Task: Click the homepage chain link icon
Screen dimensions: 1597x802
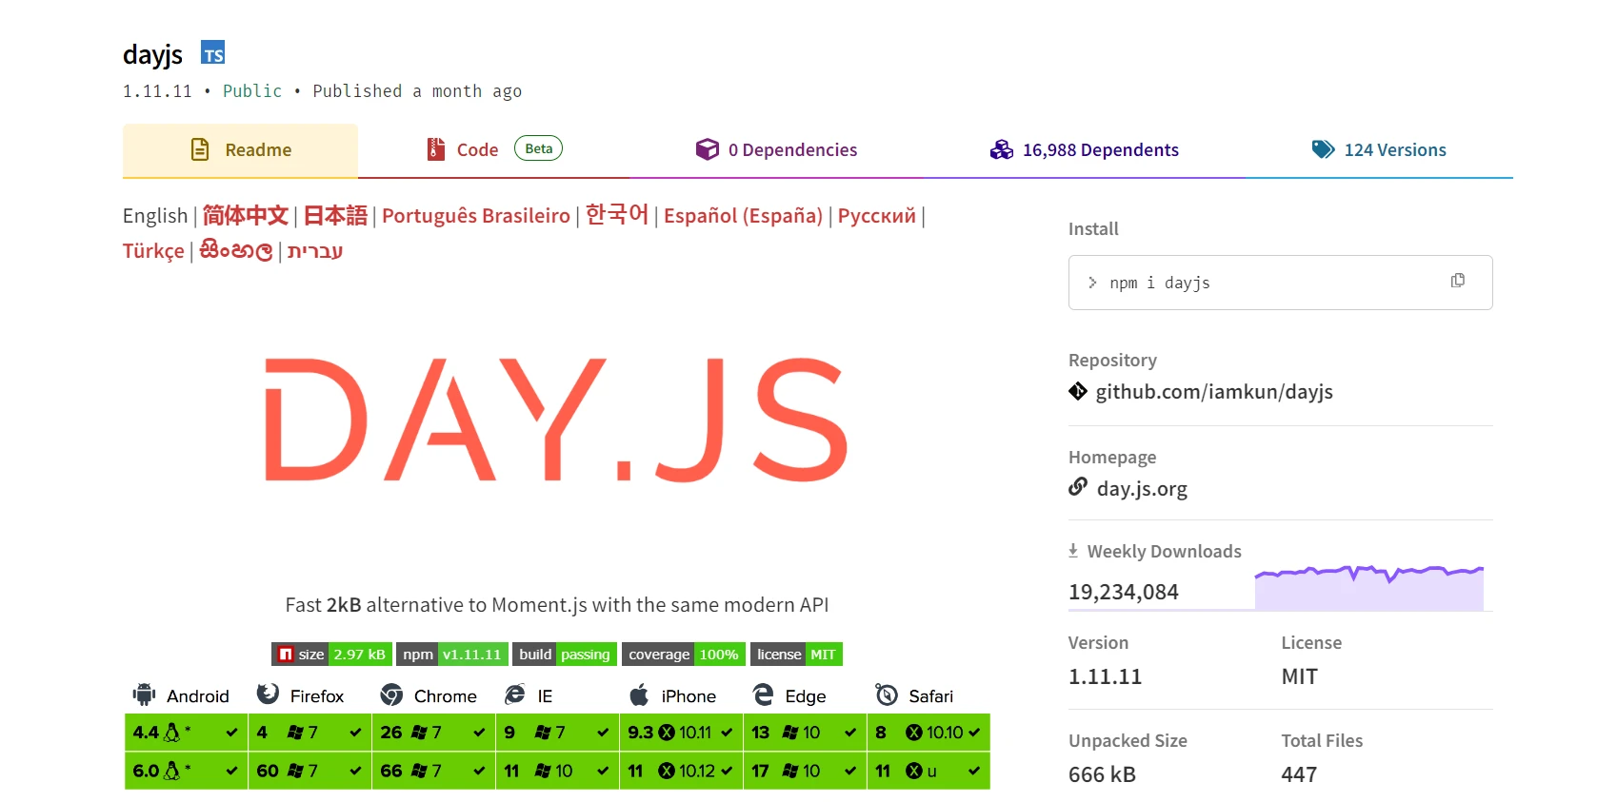Action: [1078, 487]
